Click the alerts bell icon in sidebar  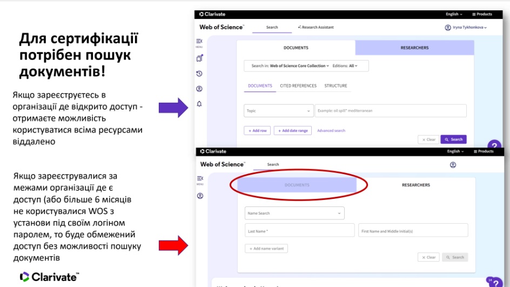coord(199,104)
